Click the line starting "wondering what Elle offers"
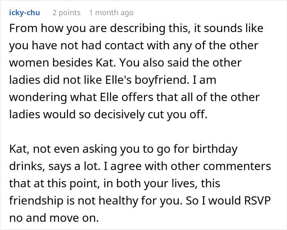 pos(134,97)
